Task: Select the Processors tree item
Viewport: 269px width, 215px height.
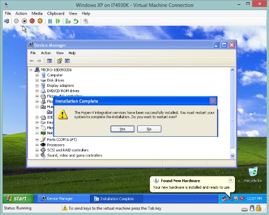Action: coord(56,145)
